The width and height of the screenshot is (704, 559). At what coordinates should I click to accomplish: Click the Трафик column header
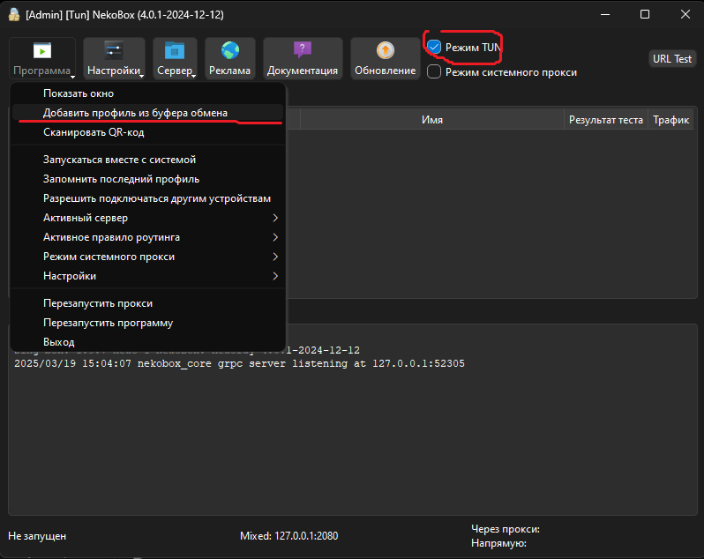pos(670,120)
